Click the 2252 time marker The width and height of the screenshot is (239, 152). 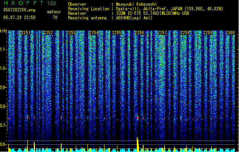(x=48, y=32)
